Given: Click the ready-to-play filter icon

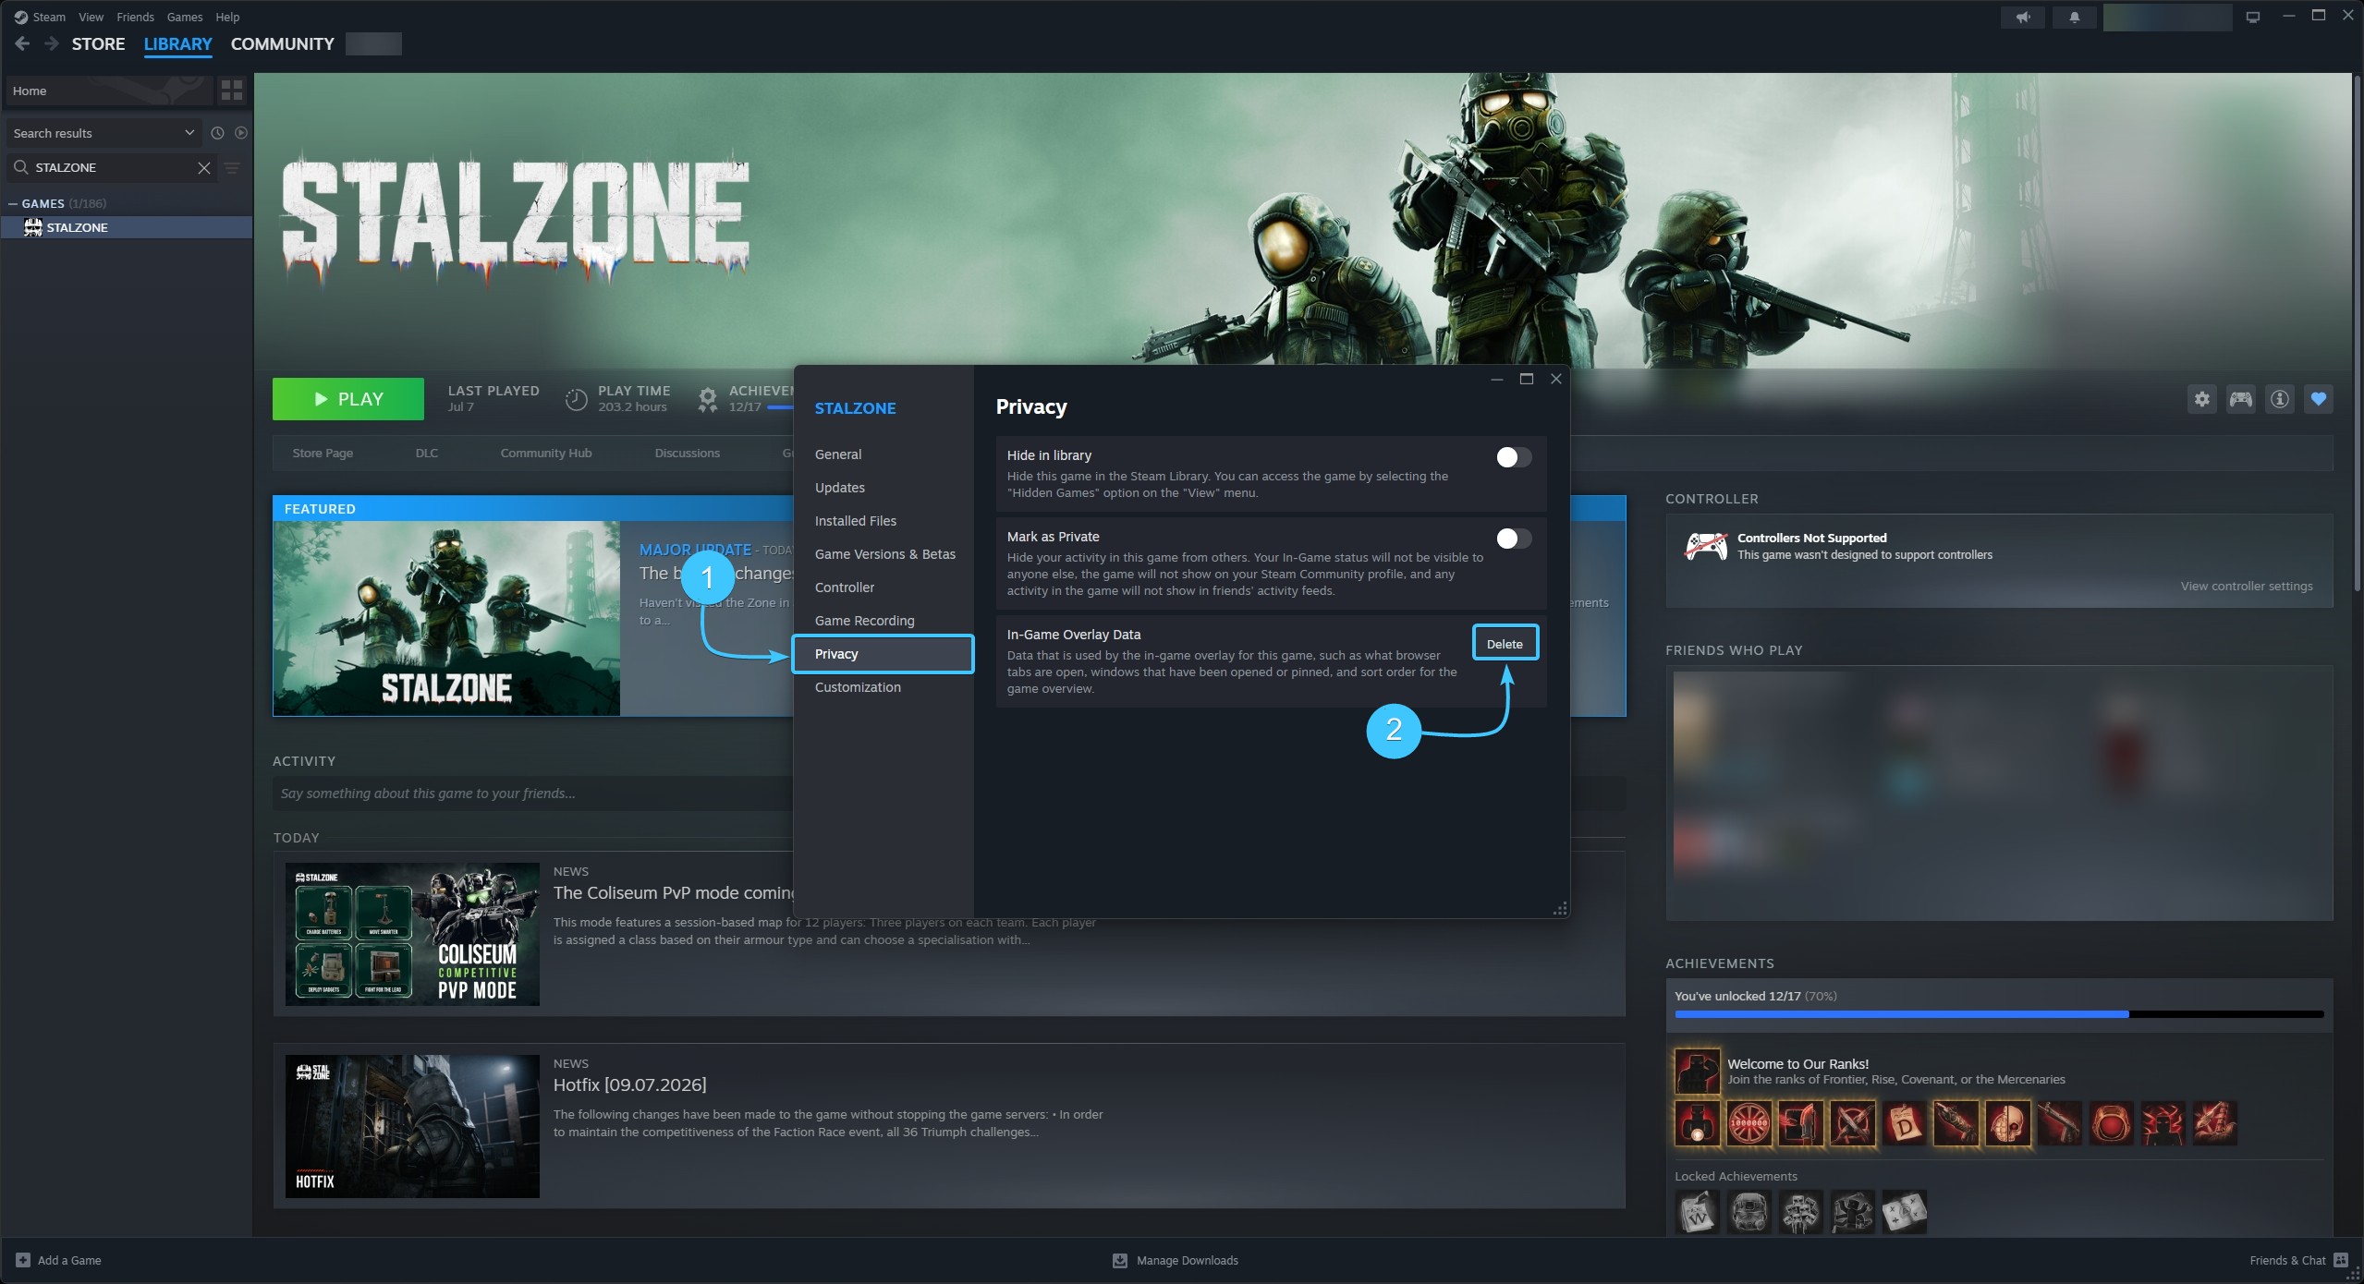Looking at the screenshot, I should 241,133.
